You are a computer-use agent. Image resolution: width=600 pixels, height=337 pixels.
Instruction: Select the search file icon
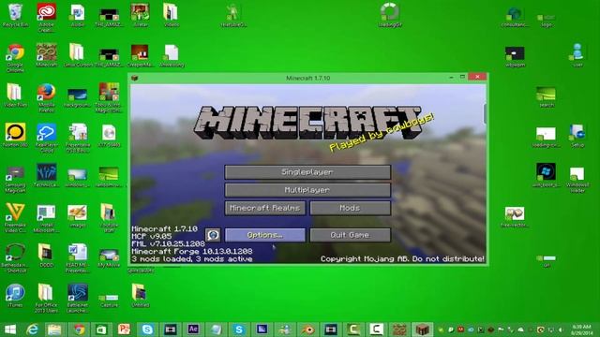(547, 96)
